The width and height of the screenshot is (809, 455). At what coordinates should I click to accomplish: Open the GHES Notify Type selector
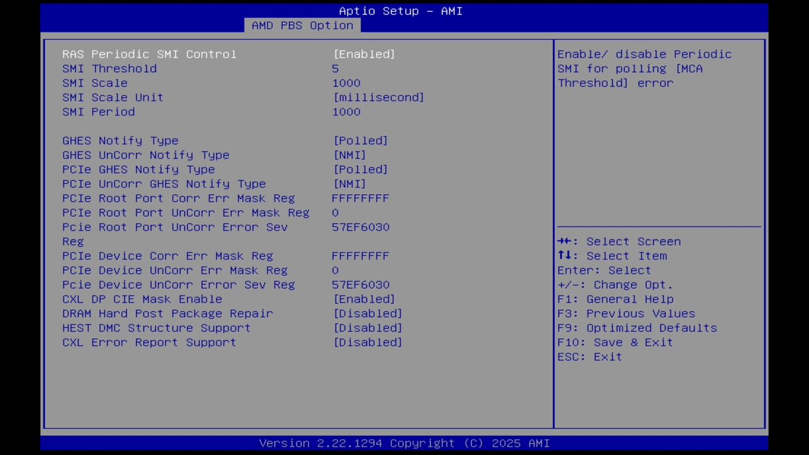click(x=360, y=140)
